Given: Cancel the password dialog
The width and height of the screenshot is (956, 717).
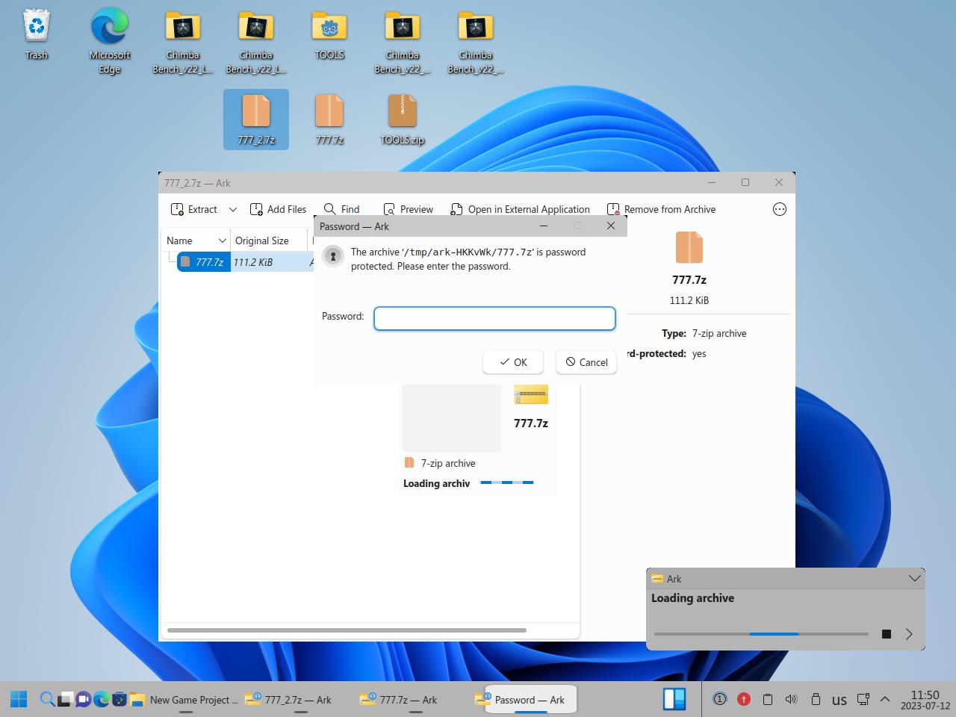Looking at the screenshot, I should pos(586,362).
